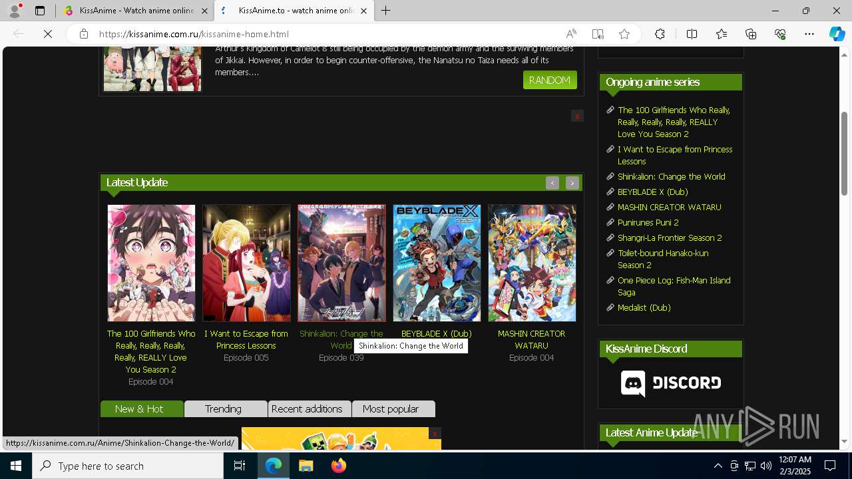Click the RANDOM button
This screenshot has height=479, width=852.
(x=550, y=80)
